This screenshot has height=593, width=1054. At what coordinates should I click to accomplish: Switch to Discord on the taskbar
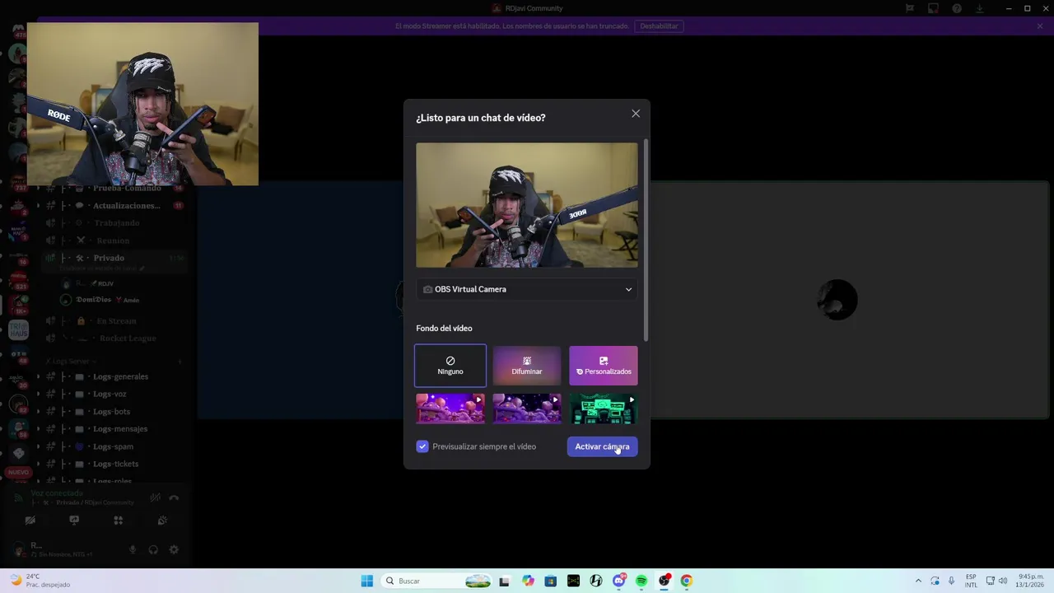point(619,581)
